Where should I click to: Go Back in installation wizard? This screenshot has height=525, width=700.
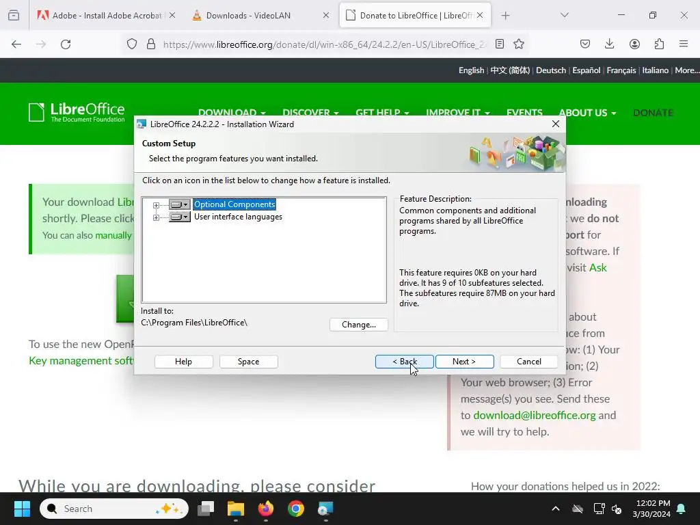point(405,362)
